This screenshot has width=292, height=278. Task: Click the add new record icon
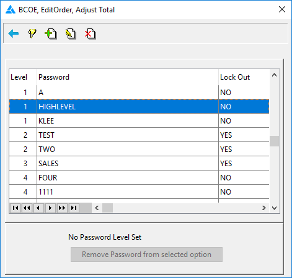point(51,34)
